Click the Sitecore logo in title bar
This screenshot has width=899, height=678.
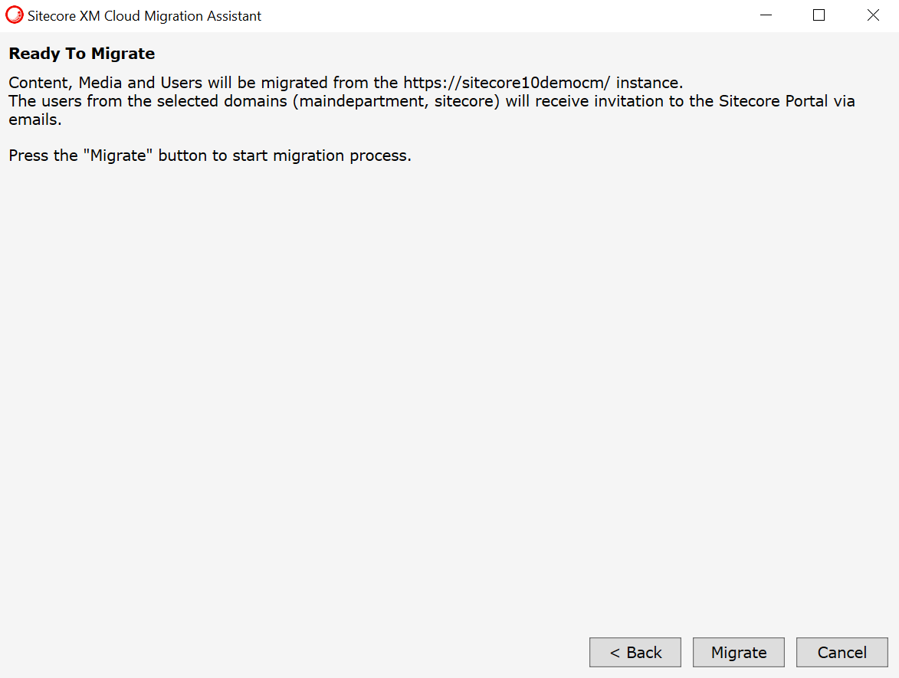click(15, 15)
